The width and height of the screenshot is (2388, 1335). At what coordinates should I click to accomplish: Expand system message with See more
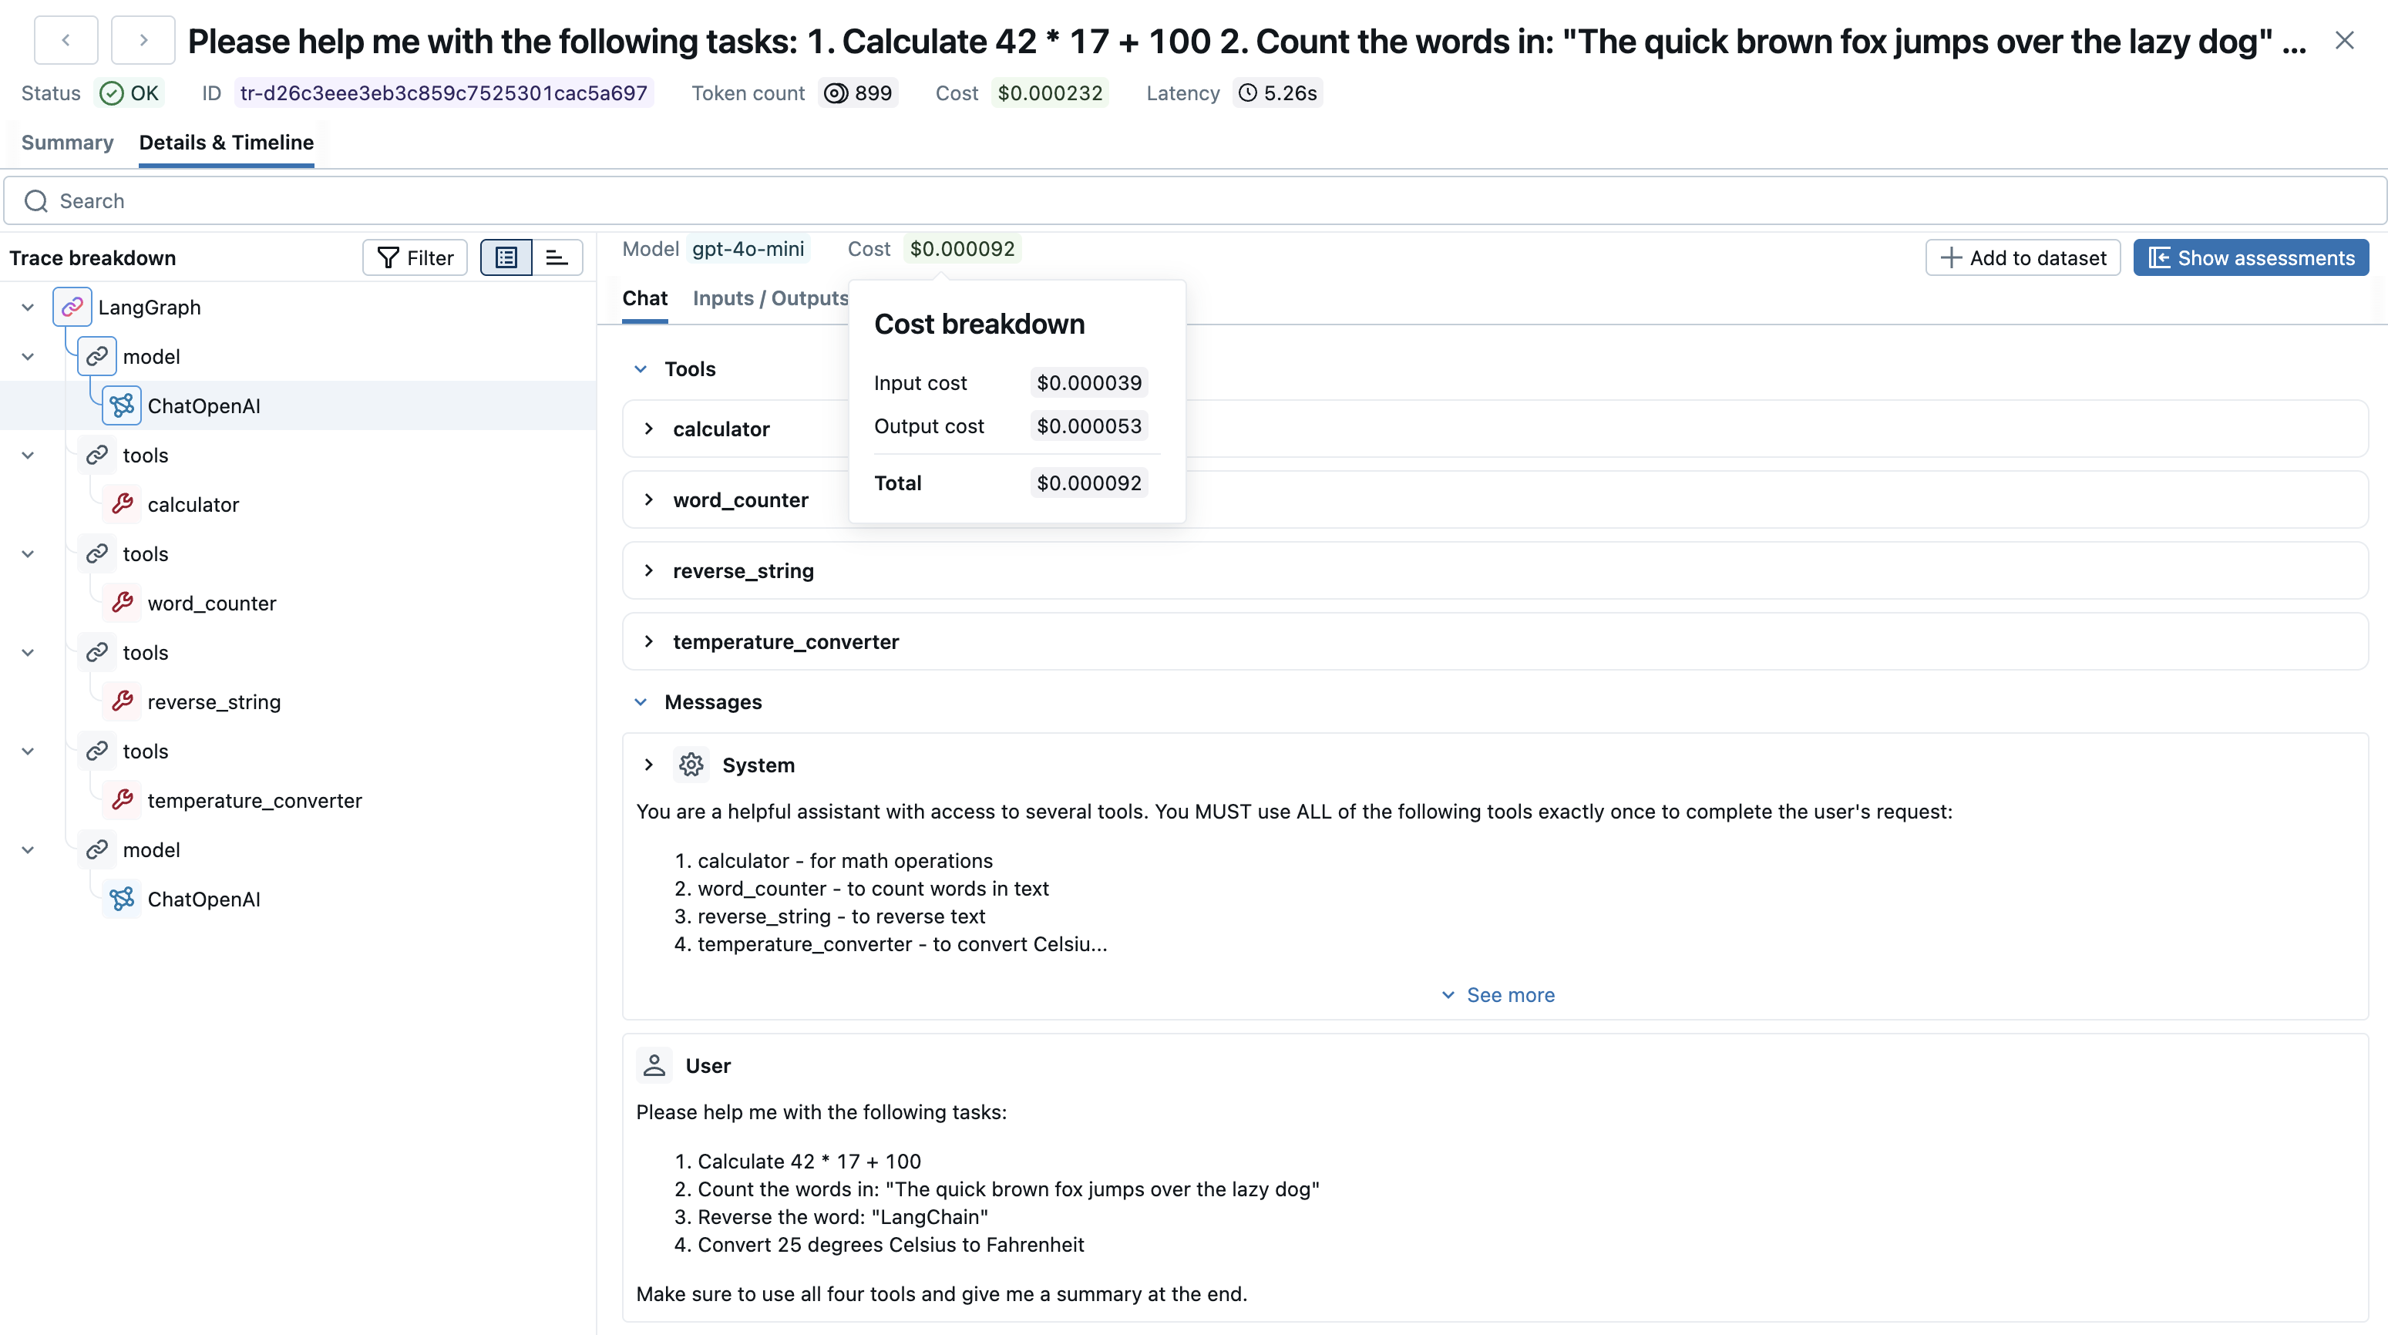(x=1498, y=995)
